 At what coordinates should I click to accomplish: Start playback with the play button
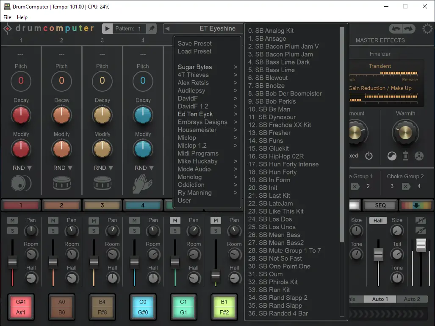(x=107, y=28)
